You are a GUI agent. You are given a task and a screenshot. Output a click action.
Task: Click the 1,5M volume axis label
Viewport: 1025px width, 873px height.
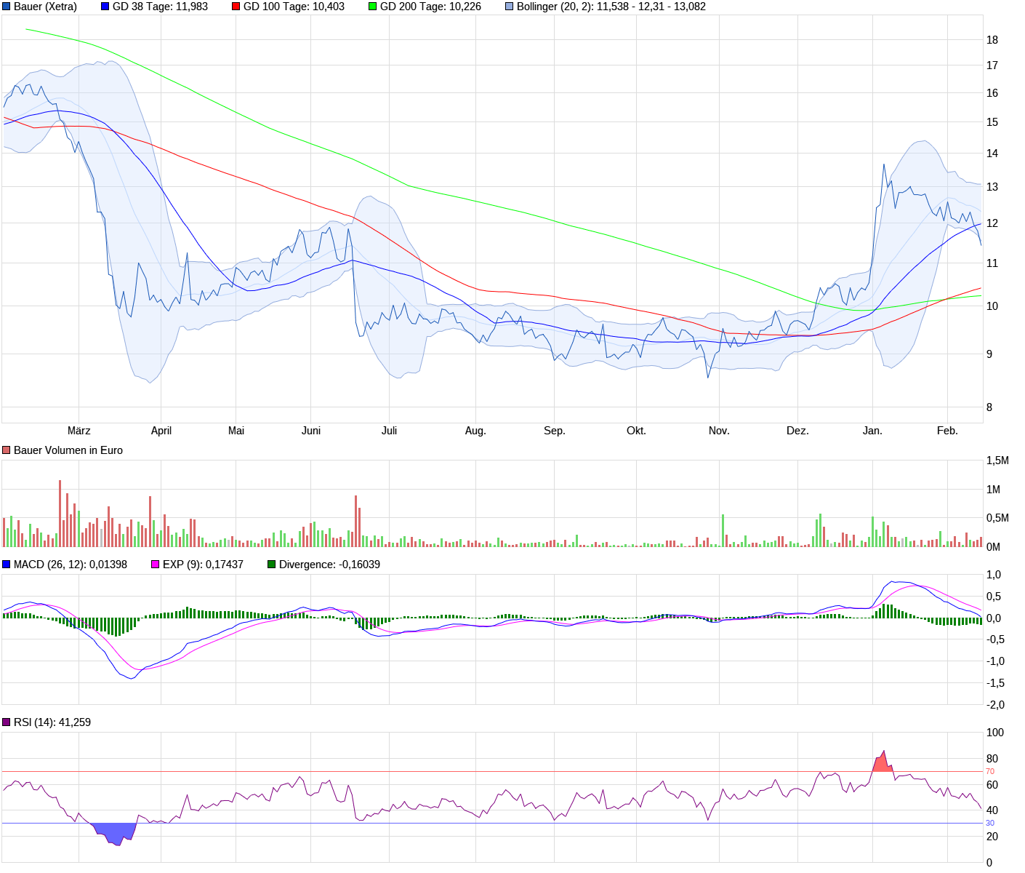(997, 461)
